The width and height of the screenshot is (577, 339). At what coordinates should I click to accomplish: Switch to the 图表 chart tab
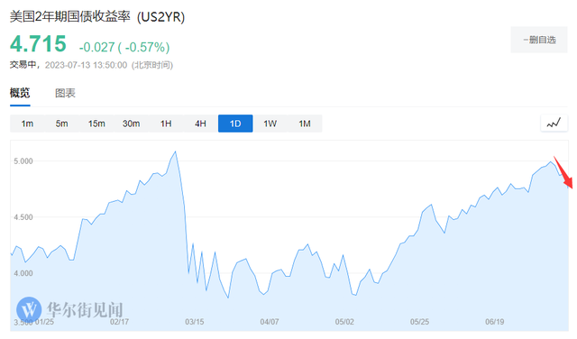click(x=65, y=93)
